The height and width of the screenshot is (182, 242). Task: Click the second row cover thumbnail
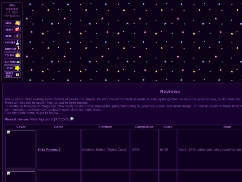pos(21,177)
